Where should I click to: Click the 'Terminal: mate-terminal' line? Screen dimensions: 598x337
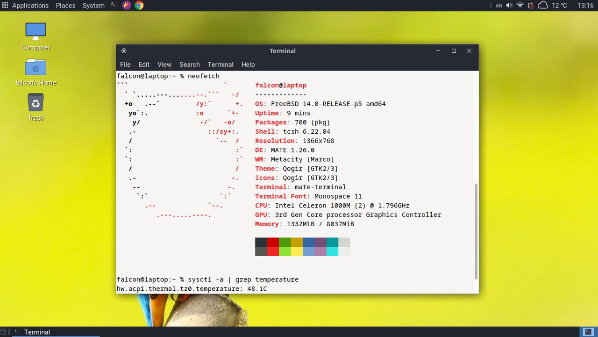click(301, 187)
